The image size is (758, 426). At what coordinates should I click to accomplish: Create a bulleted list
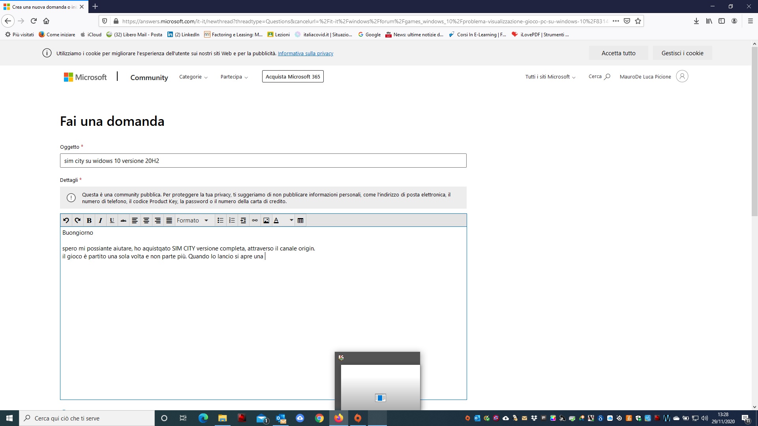pos(220,220)
